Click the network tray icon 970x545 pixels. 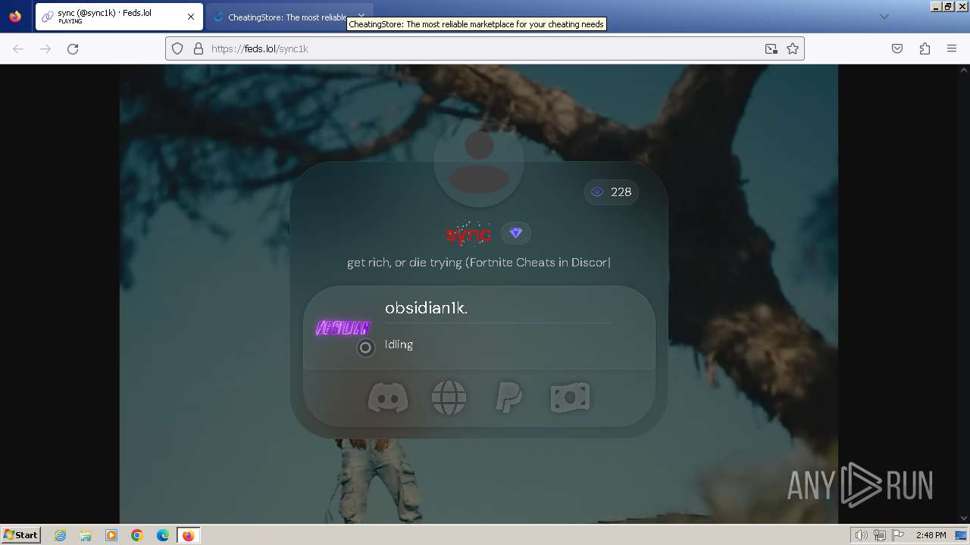click(880, 535)
